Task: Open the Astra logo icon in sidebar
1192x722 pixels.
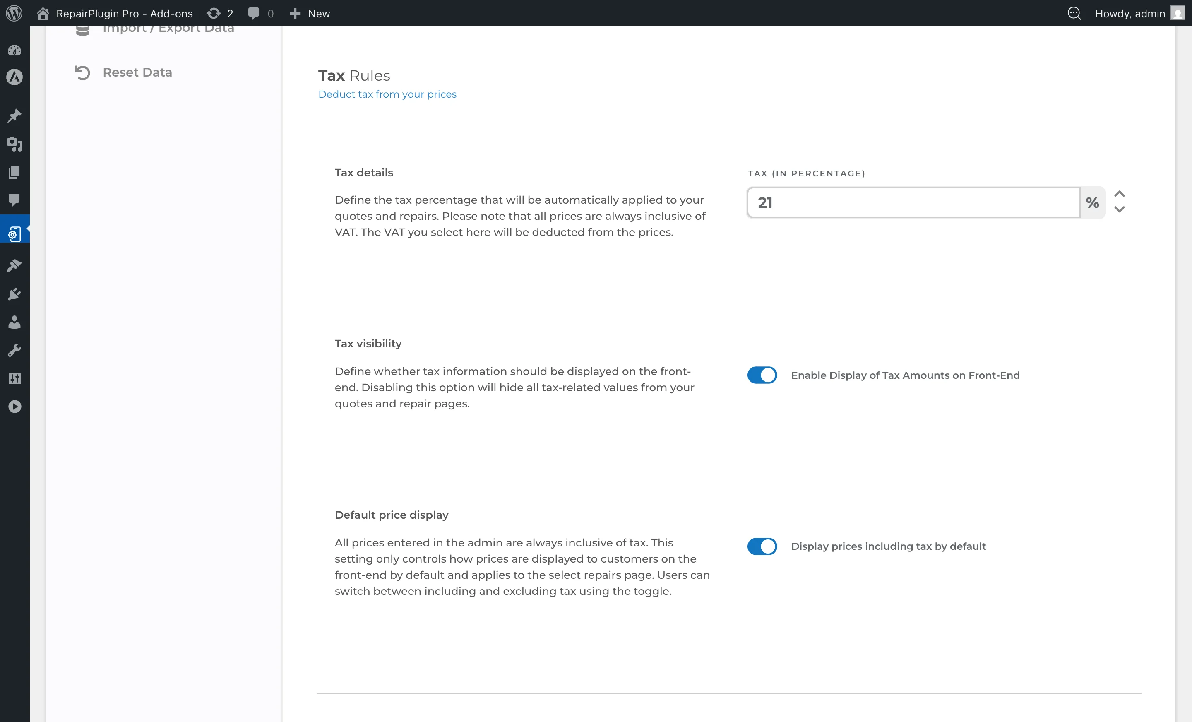Action: 14,77
